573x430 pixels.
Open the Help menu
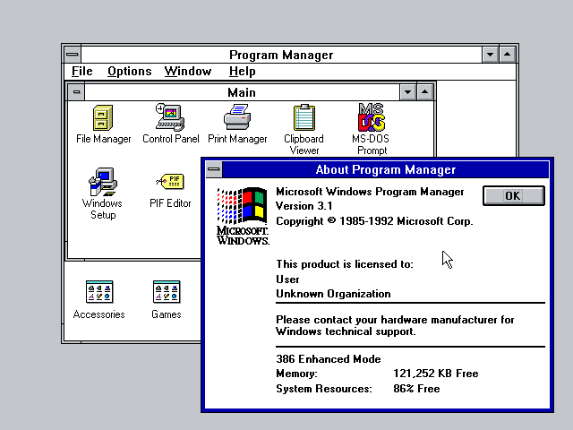(x=242, y=72)
